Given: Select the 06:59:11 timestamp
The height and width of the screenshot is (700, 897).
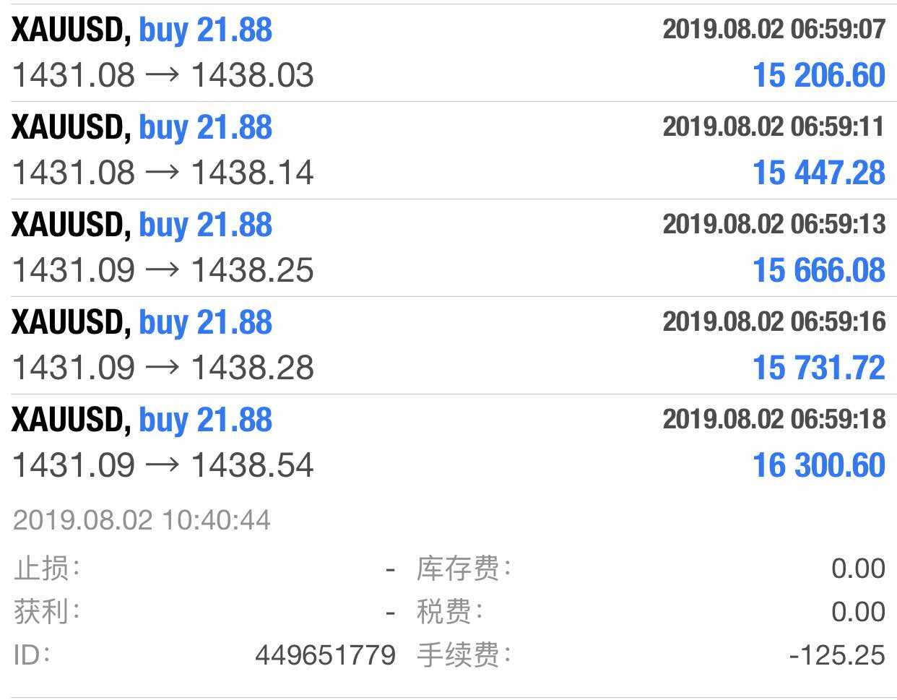Looking at the screenshot, I should click(x=773, y=126).
